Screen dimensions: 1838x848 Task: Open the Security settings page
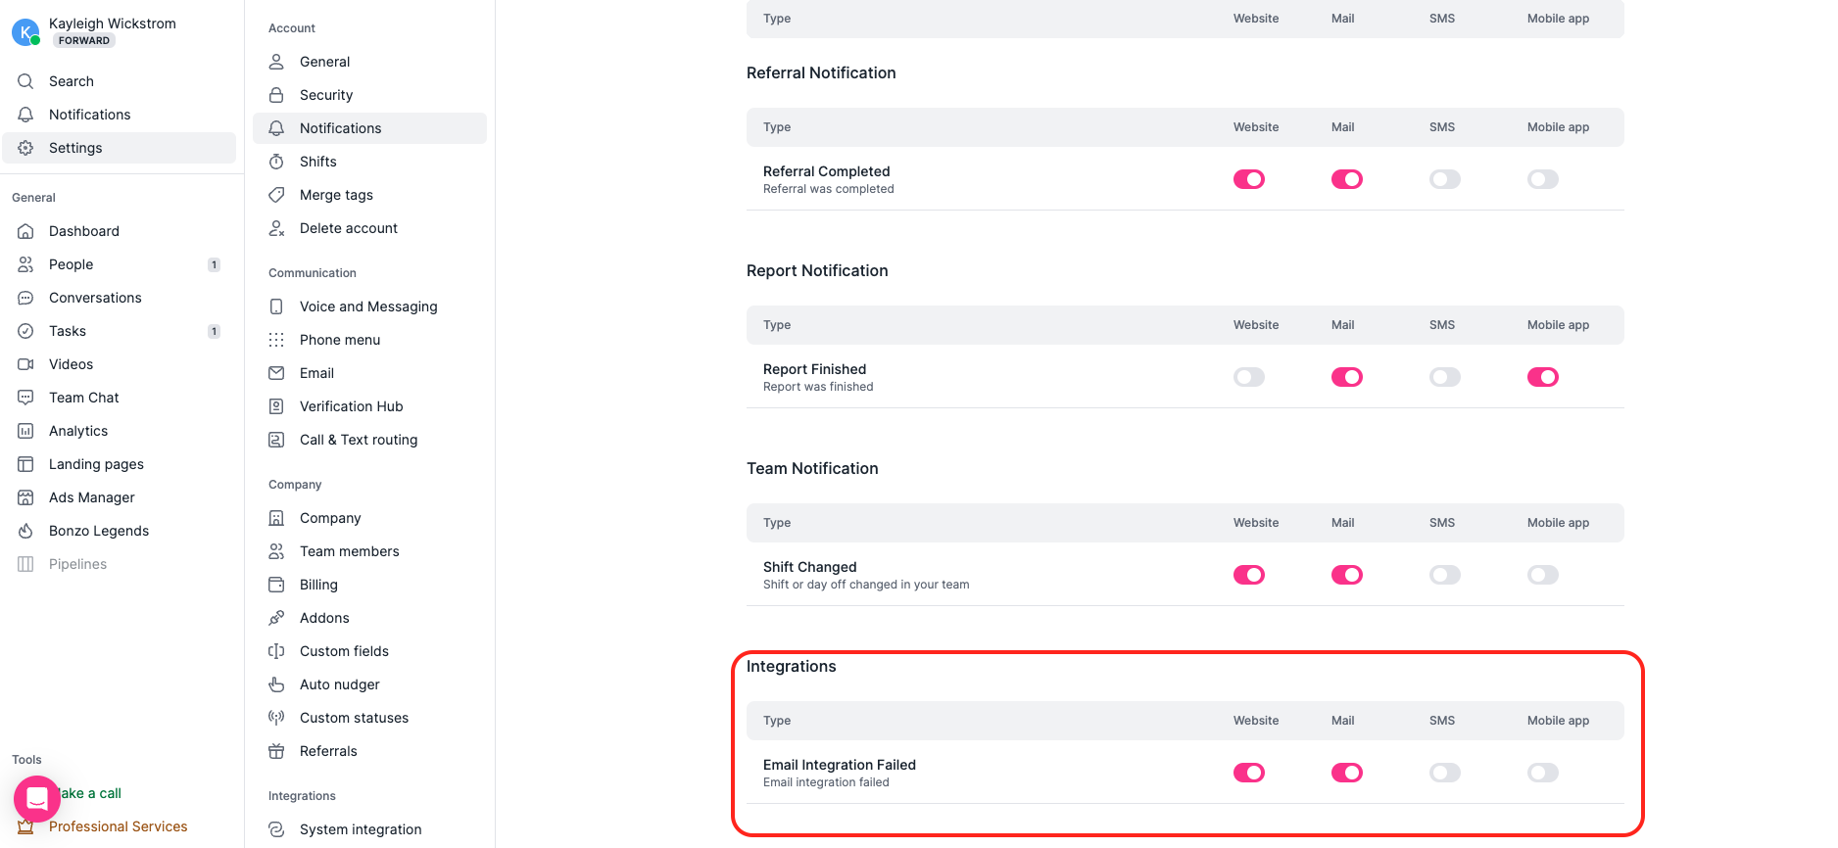[326, 95]
